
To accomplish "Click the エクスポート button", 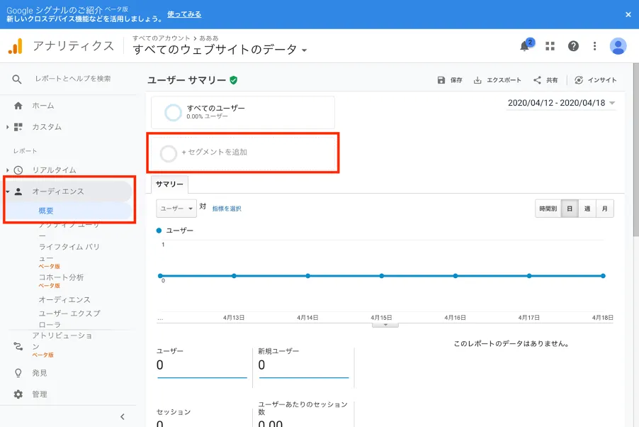I will pyautogui.click(x=497, y=80).
